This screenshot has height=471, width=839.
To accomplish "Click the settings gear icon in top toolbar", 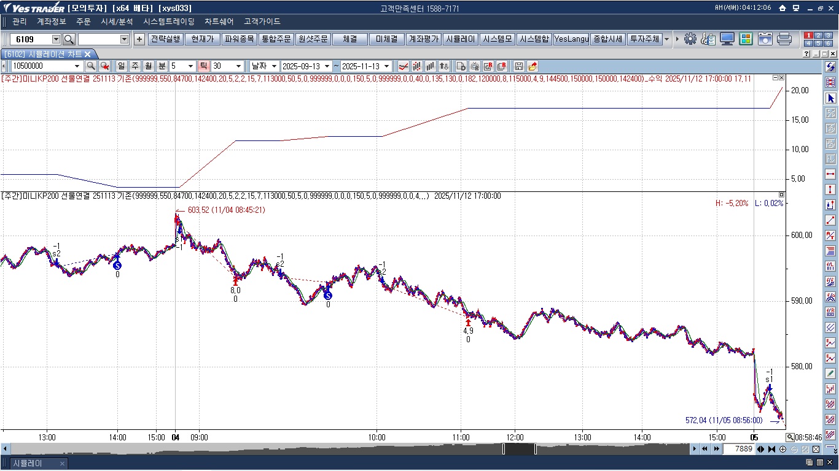I will click(x=690, y=39).
